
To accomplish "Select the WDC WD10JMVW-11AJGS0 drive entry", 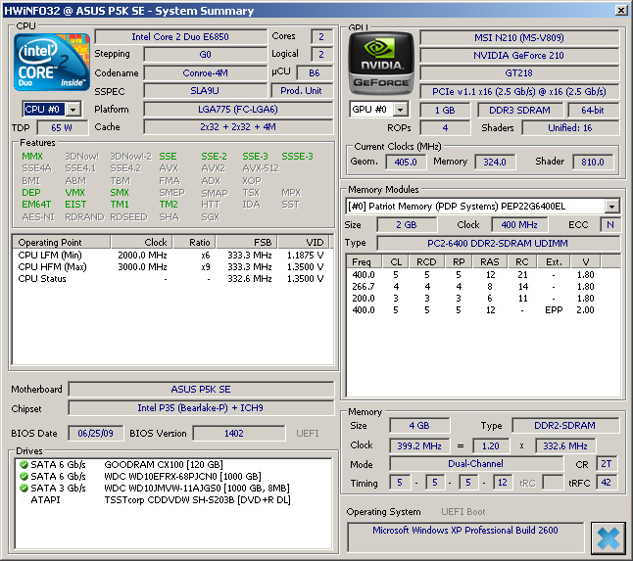I will point(172,488).
